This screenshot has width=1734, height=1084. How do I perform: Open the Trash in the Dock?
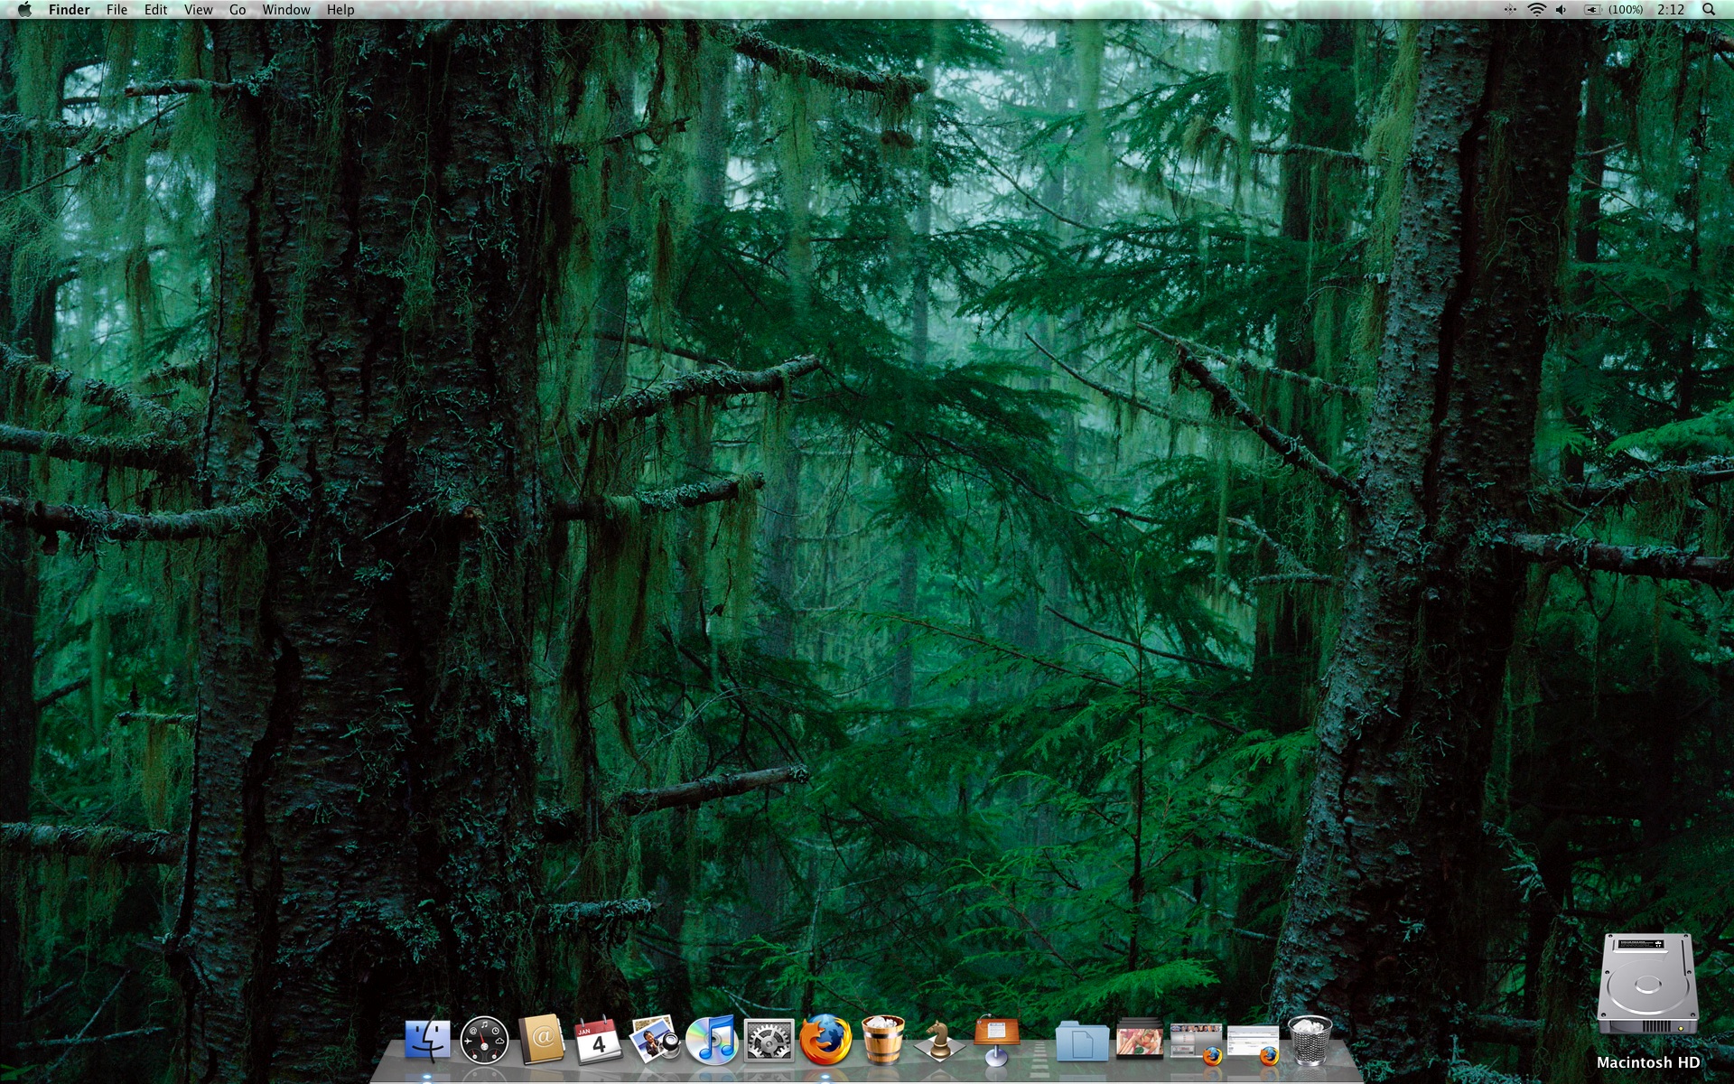click(x=1310, y=1040)
